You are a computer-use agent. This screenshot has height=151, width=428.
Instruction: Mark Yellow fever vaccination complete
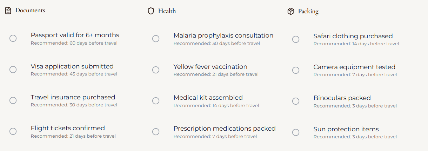point(156,70)
